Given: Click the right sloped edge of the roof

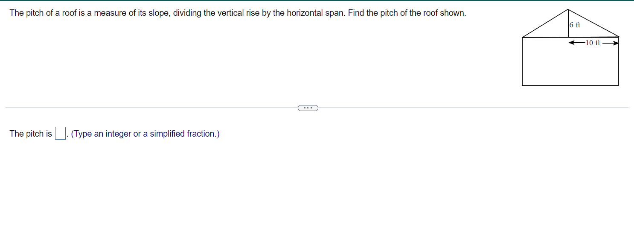Looking at the screenshot, I should [x=594, y=23].
